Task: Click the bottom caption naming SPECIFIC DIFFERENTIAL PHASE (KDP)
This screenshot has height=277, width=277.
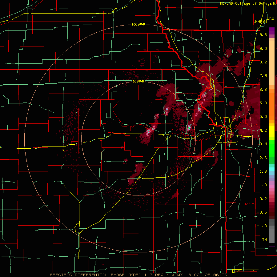Action: coord(139,275)
